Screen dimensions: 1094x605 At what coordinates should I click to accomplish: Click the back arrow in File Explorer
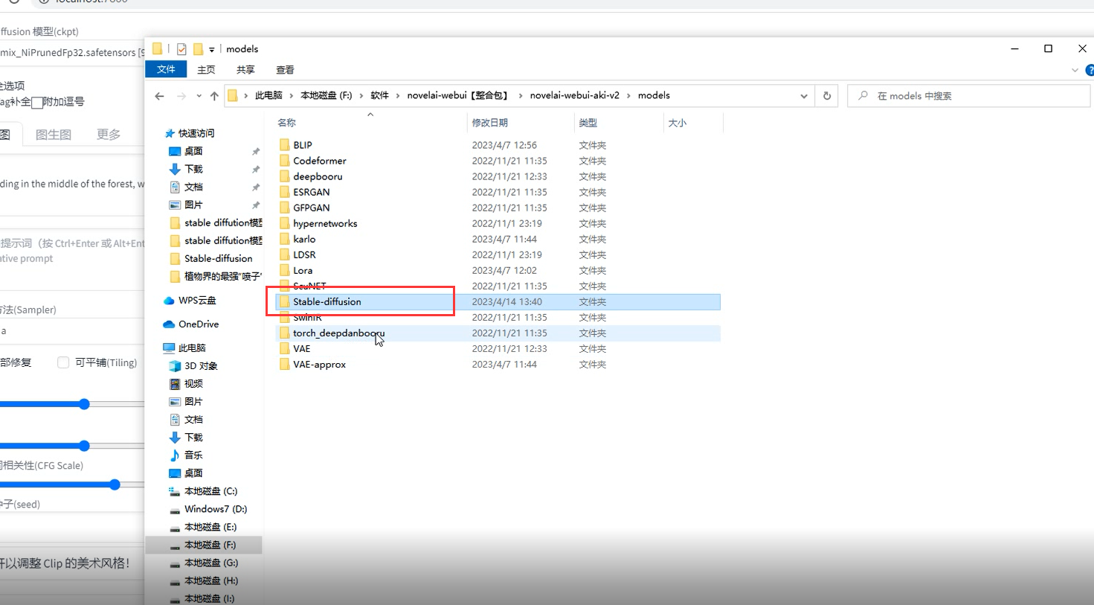(159, 96)
